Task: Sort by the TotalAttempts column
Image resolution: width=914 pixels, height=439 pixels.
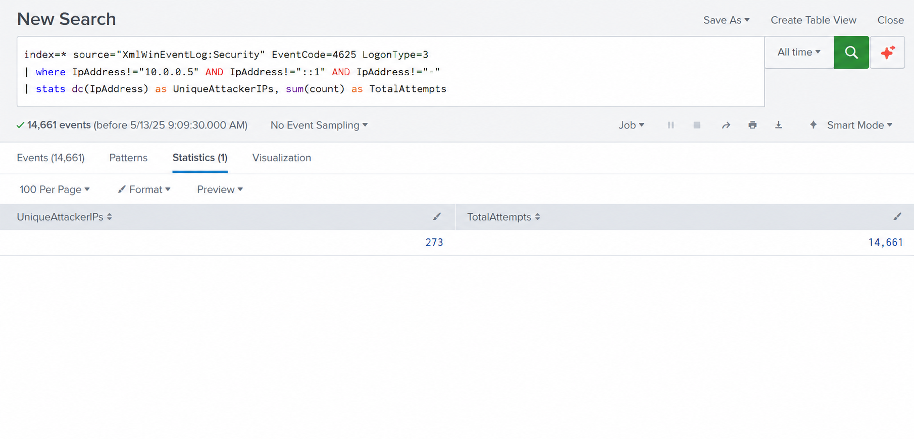Action: (503, 217)
